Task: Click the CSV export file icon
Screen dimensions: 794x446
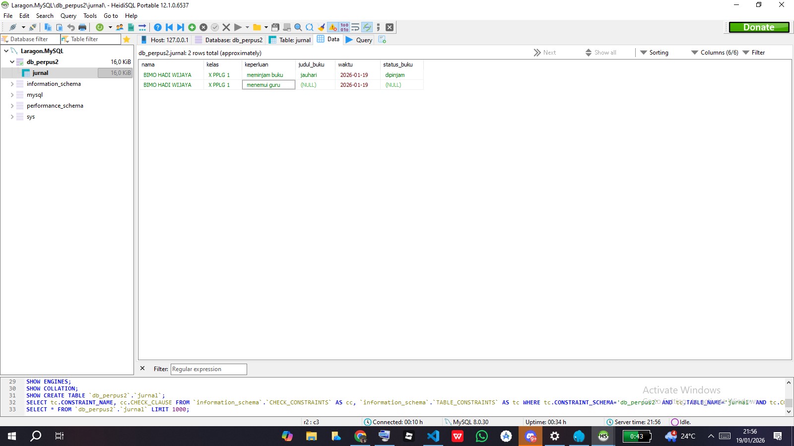Action: 131,27
